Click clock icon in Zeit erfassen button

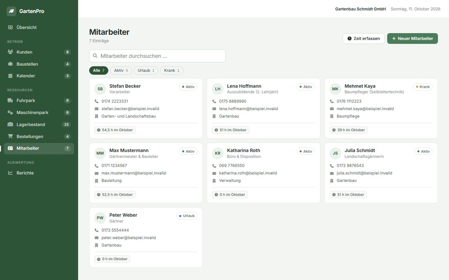pos(349,38)
